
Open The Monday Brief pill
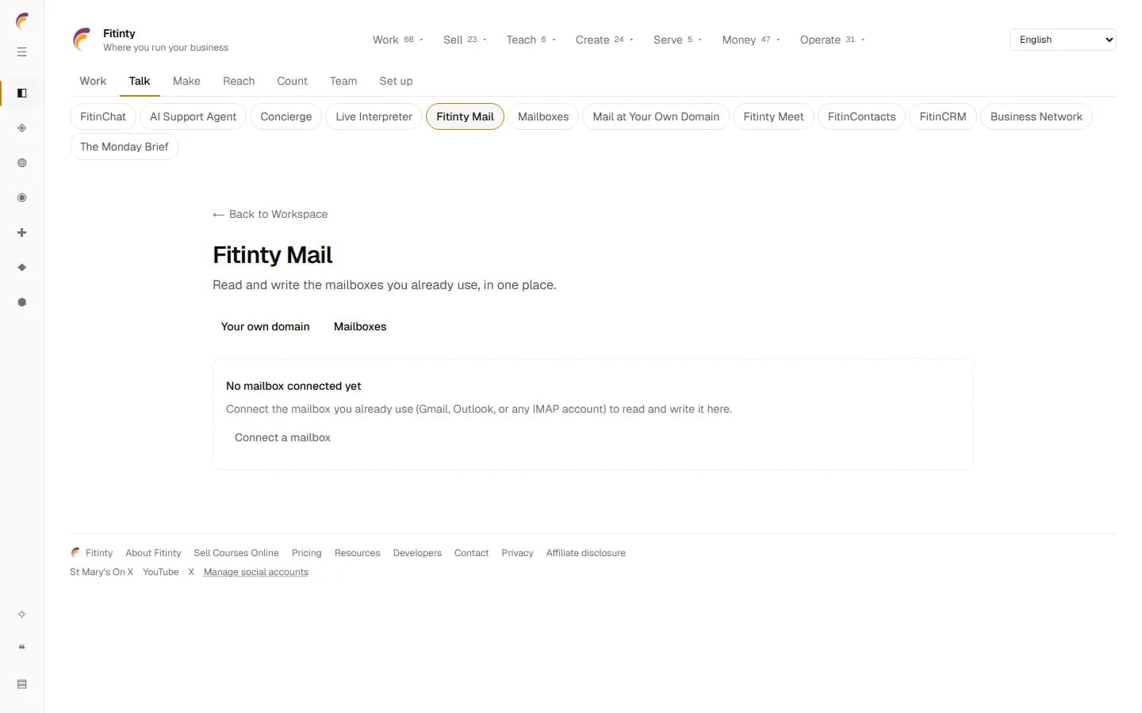(x=125, y=147)
